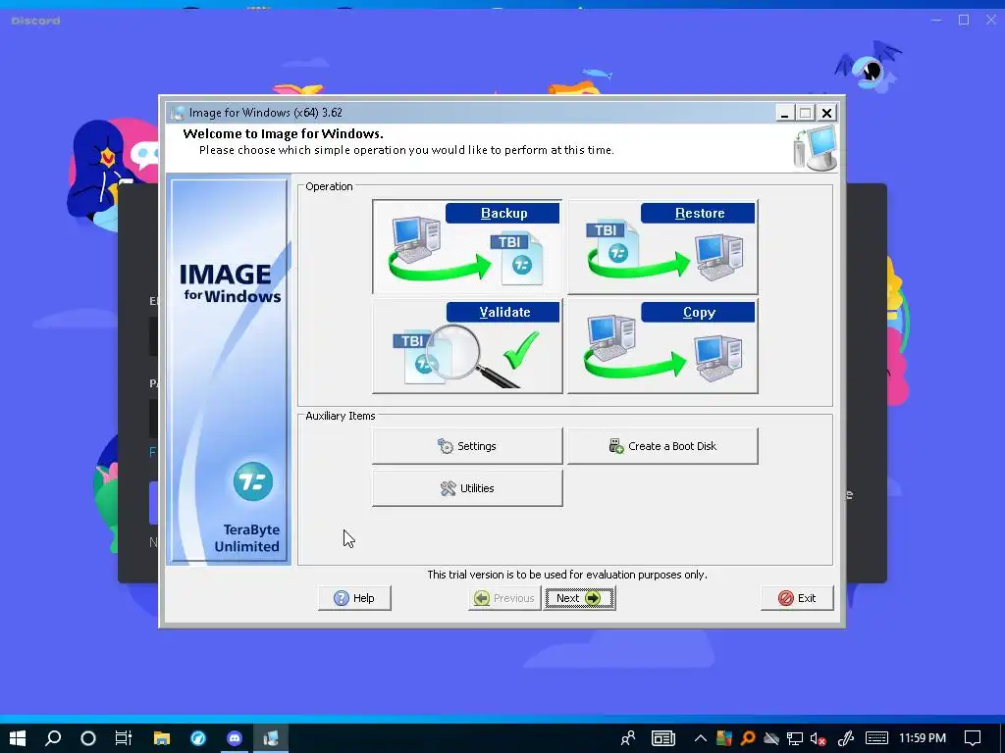The image size is (1005, 753).
Task: Click the computer icon in the dialog header
Action: (x=816, y=148)
